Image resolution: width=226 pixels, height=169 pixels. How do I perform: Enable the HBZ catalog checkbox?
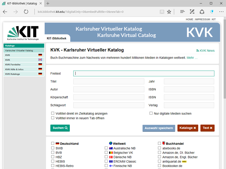click(53, 157)
